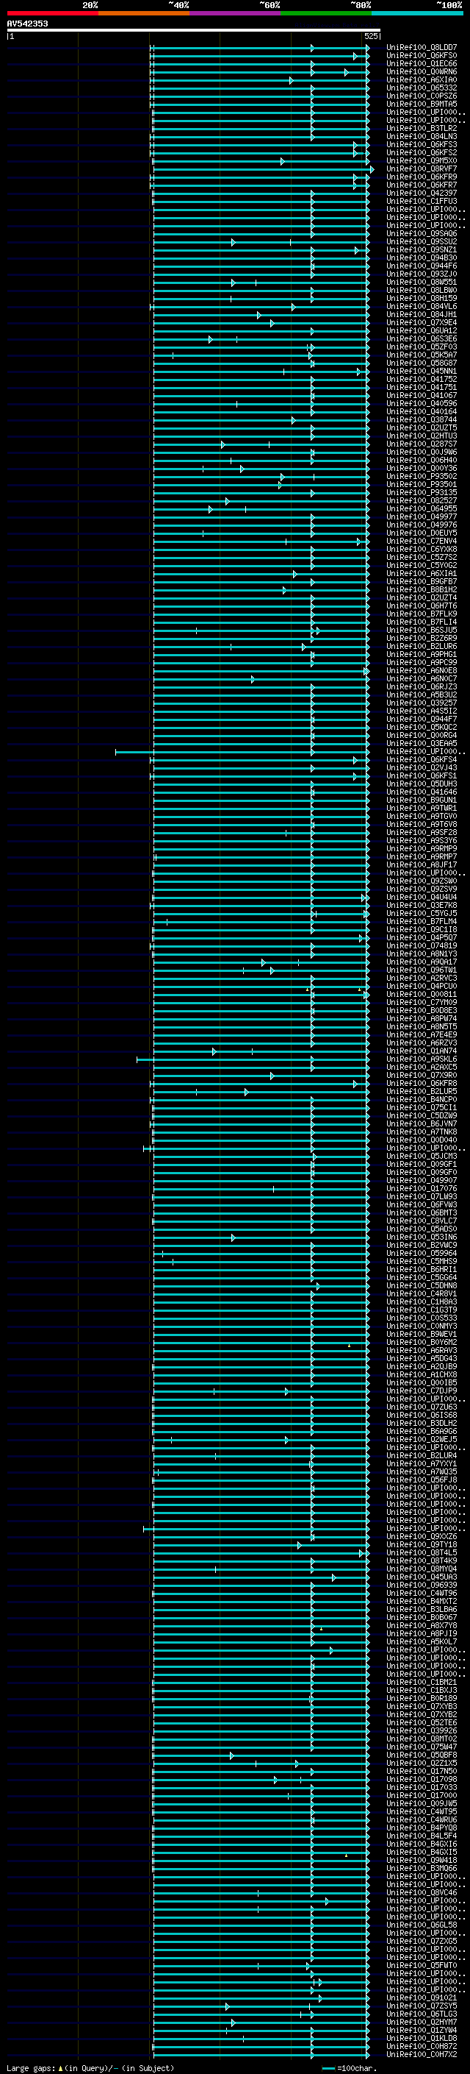This screenshot has height=2074, width=470.
Task: Select hit name UniRef100_Q9C1I8
Action: 421,929
